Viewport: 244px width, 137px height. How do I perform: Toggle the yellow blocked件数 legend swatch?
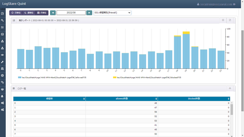point(115,78)
